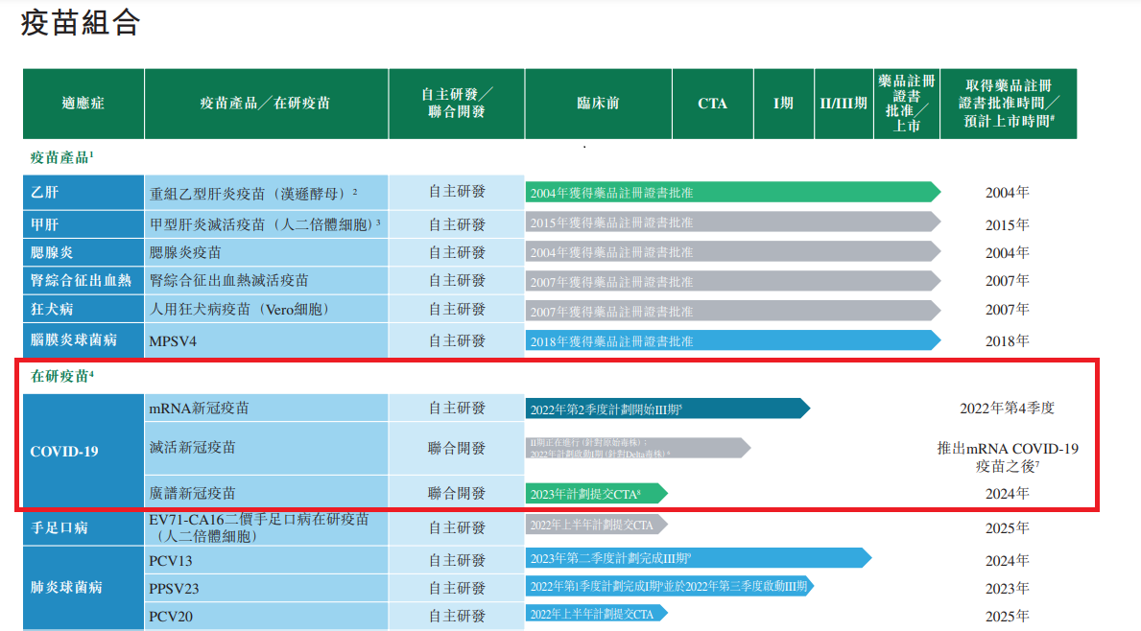
Task: Click "2025年" in 手足口病 row
Action: tap(1007, 528)
